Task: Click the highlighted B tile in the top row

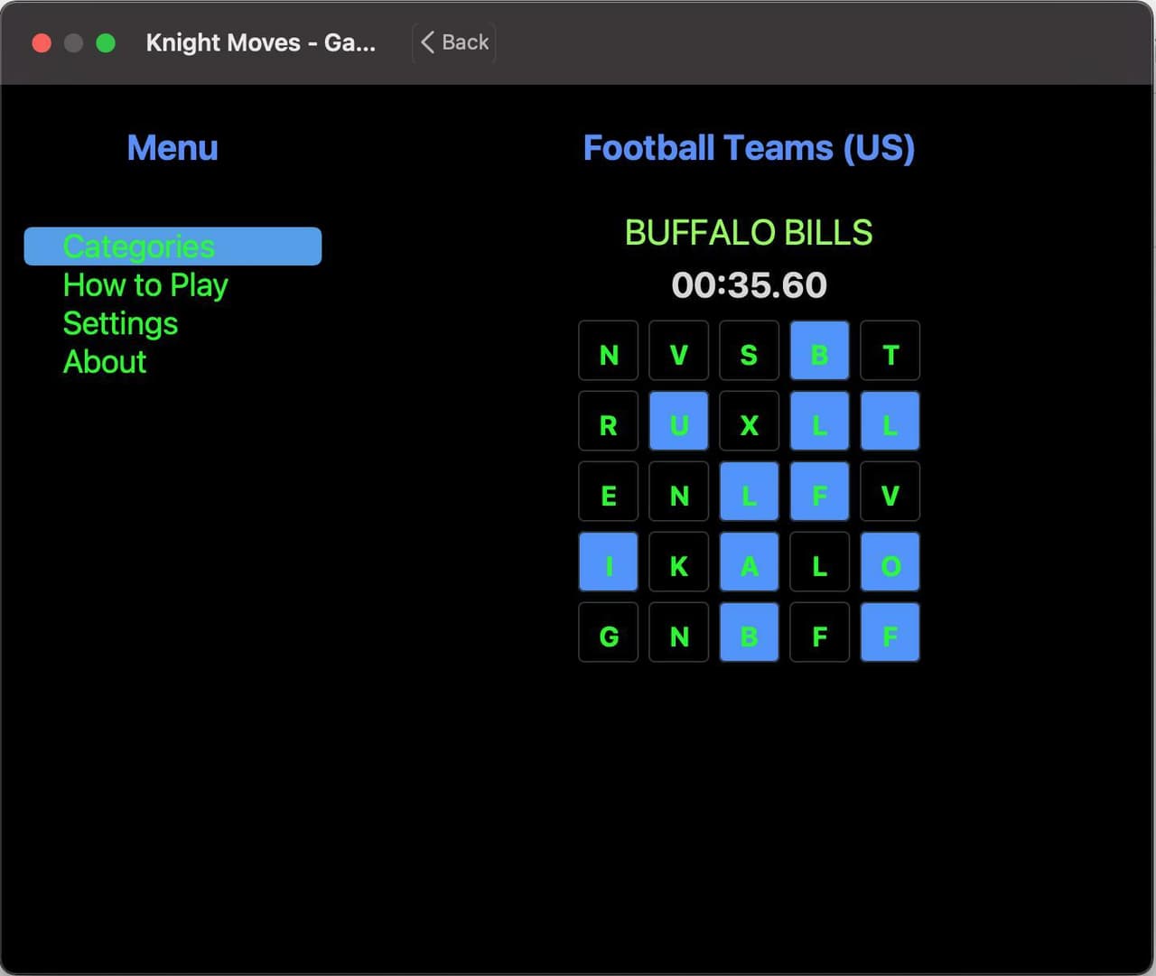Action: (820, 350)
